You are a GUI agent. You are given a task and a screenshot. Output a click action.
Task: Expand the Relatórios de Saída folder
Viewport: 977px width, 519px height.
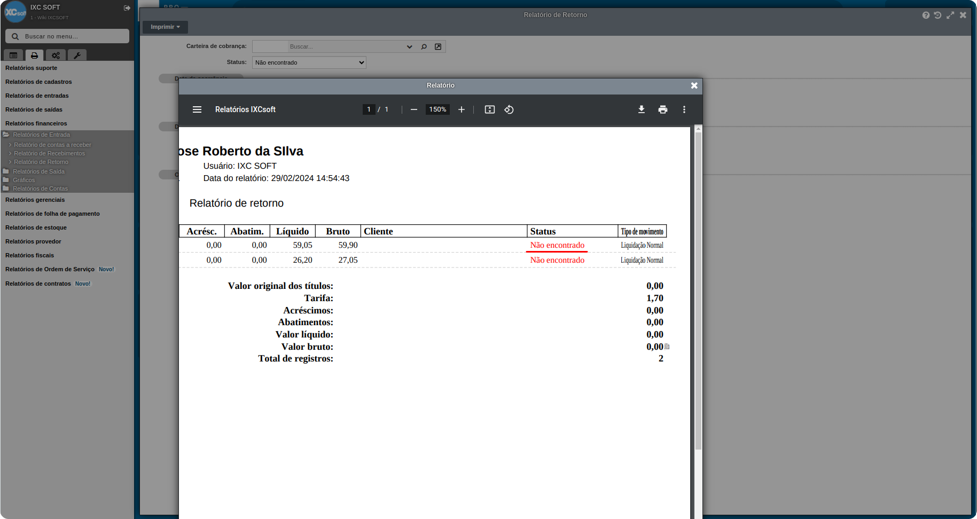[38, 171]
